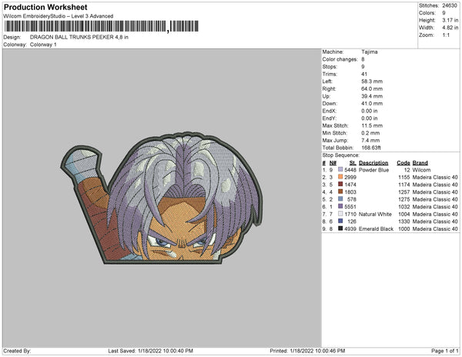This screenshot has height=357, width=462.
Task: Click code 1155 in the stop sequence
Action: (x=404, y=177)
